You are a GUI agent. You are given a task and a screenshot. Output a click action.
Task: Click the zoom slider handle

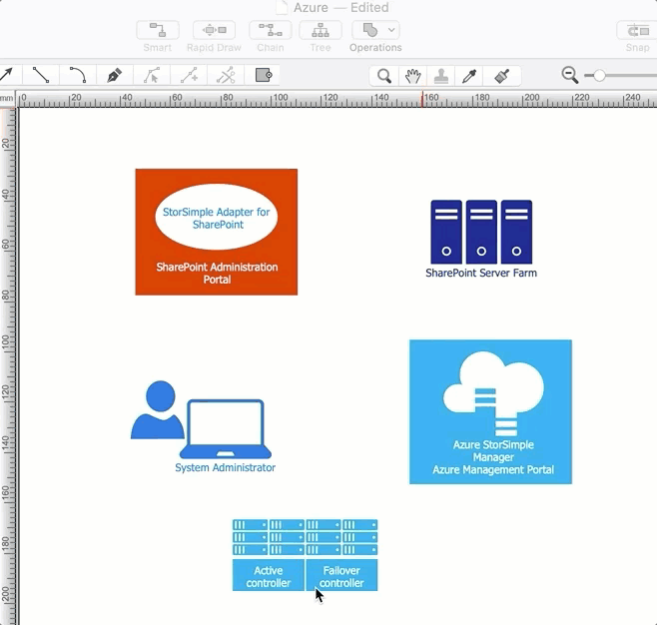(599, 76)
